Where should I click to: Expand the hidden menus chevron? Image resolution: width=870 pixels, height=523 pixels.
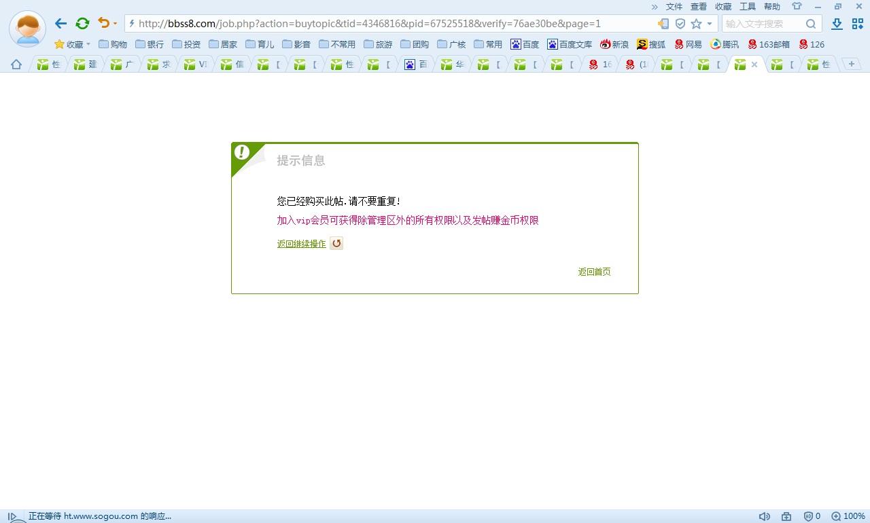coord(655,7)
